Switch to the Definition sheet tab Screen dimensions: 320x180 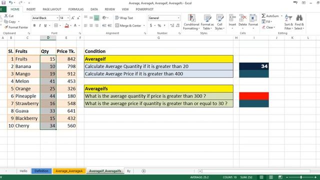click(41, 171)
